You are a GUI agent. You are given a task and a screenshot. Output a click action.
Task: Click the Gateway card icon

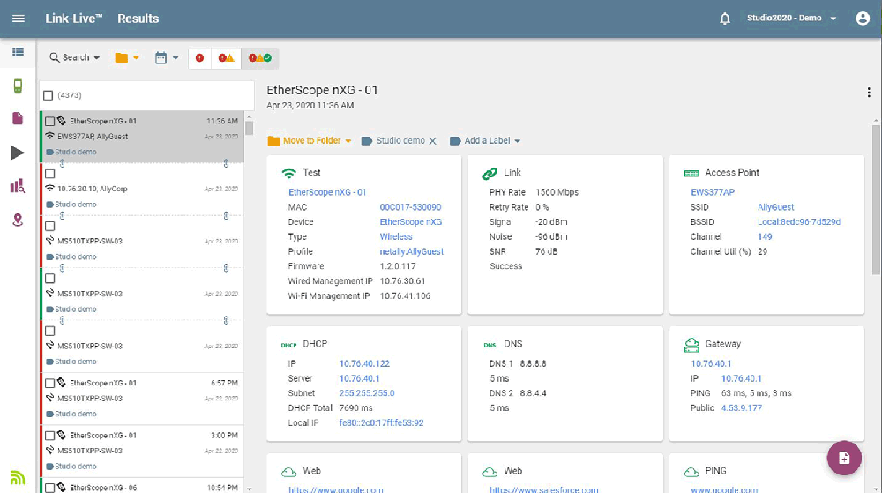[x=691, y=345]
